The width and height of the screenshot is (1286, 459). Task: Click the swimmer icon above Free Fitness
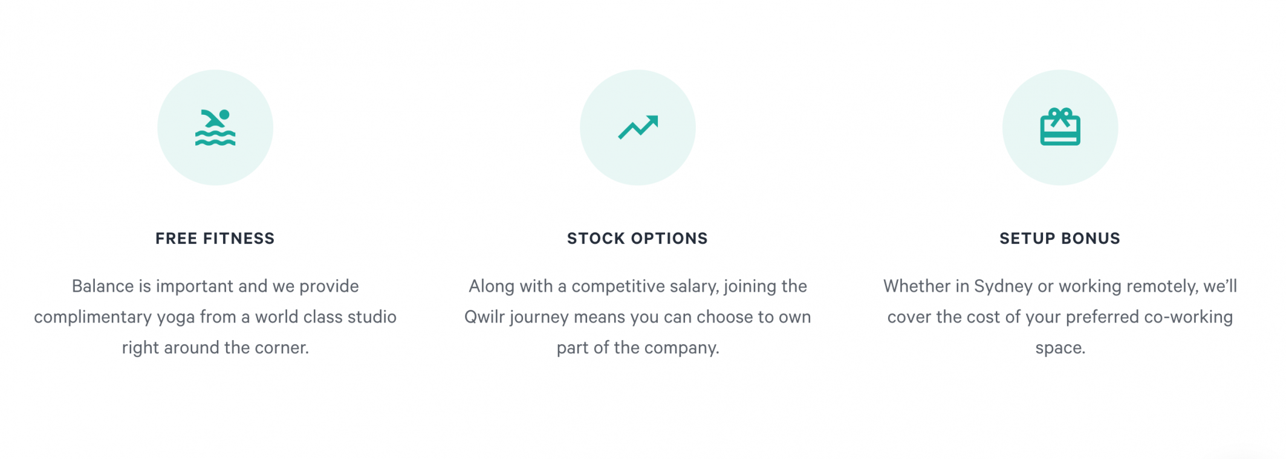pyautogui.click(x=215, y=127)
